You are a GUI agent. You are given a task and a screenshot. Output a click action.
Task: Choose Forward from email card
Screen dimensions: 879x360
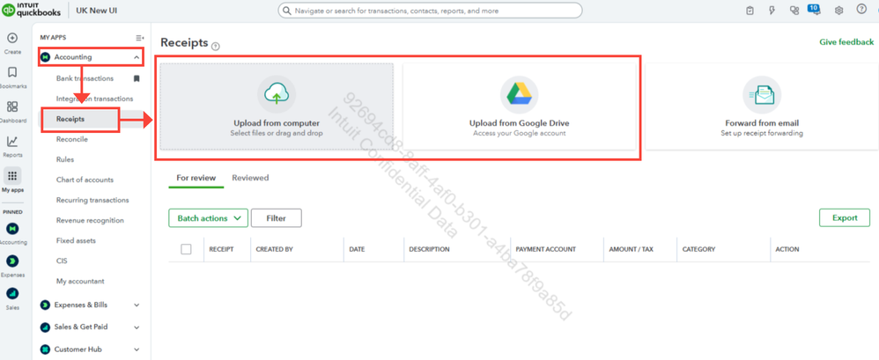click(762, 107)
